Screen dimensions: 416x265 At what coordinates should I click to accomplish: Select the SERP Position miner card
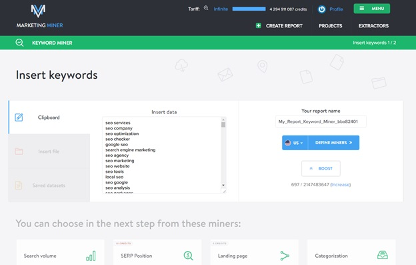pyautogui.click(x=157, y=252)
